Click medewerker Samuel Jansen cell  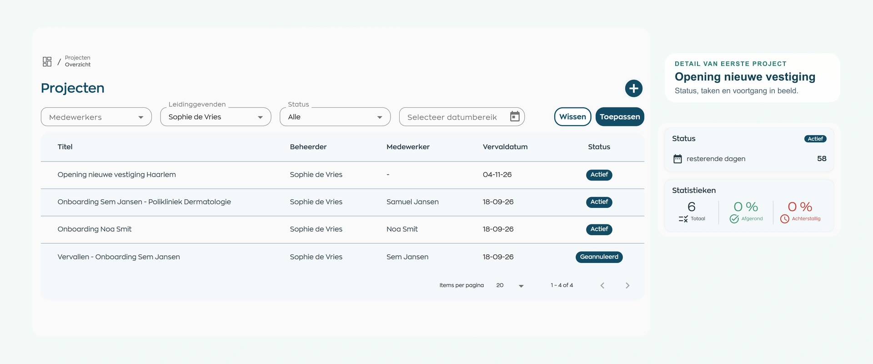click(412, 202)
